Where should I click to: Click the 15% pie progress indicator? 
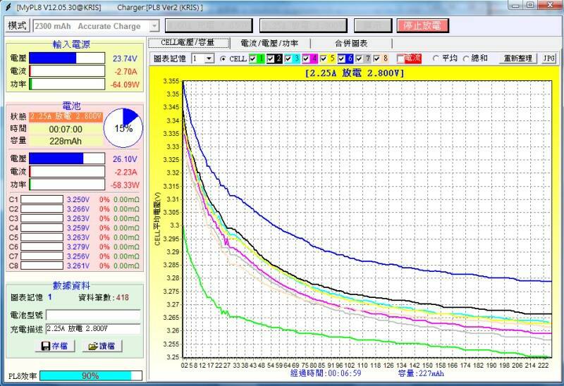[123, 128]
